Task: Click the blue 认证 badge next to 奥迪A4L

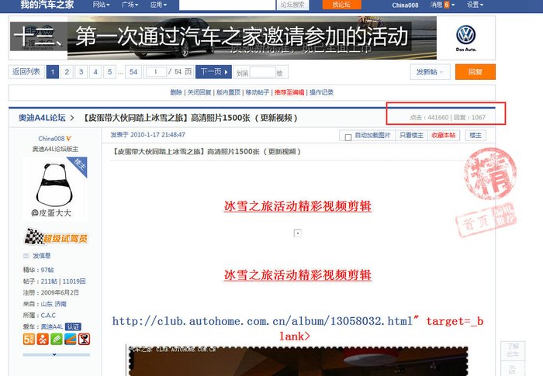Action: pos(73,326)
